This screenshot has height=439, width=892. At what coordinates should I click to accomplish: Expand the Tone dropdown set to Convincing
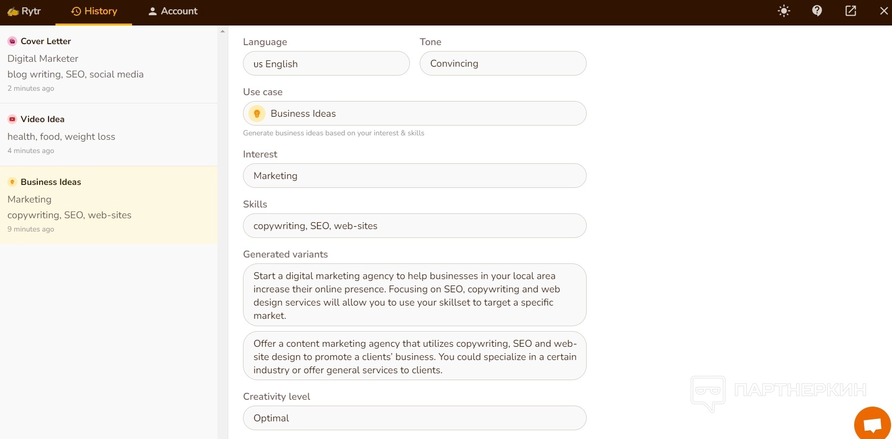[503, 64]
